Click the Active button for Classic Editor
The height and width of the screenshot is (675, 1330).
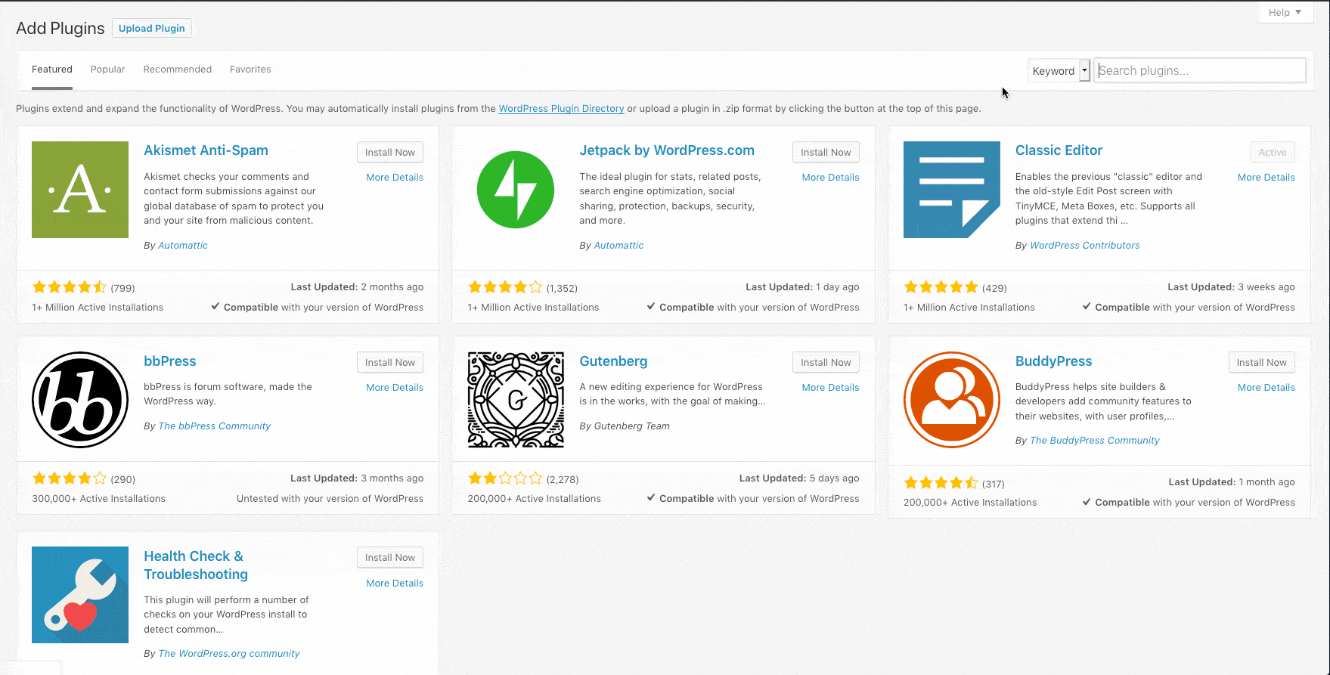(x=1273, y=152)
